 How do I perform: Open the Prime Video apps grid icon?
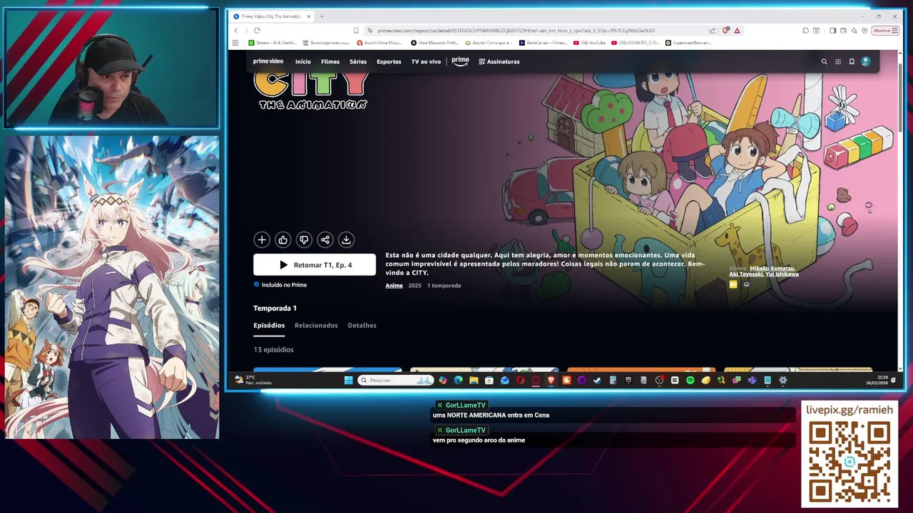point(838,61)
